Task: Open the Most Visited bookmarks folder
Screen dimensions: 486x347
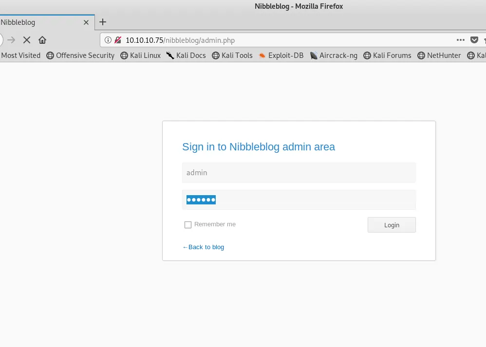Action: click(x=20, y=55)
